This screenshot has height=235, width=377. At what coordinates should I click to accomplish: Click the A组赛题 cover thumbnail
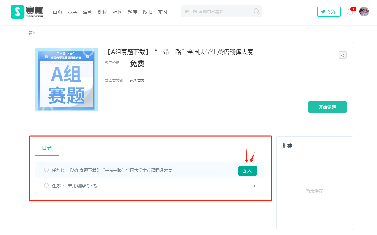pos(66,80)
